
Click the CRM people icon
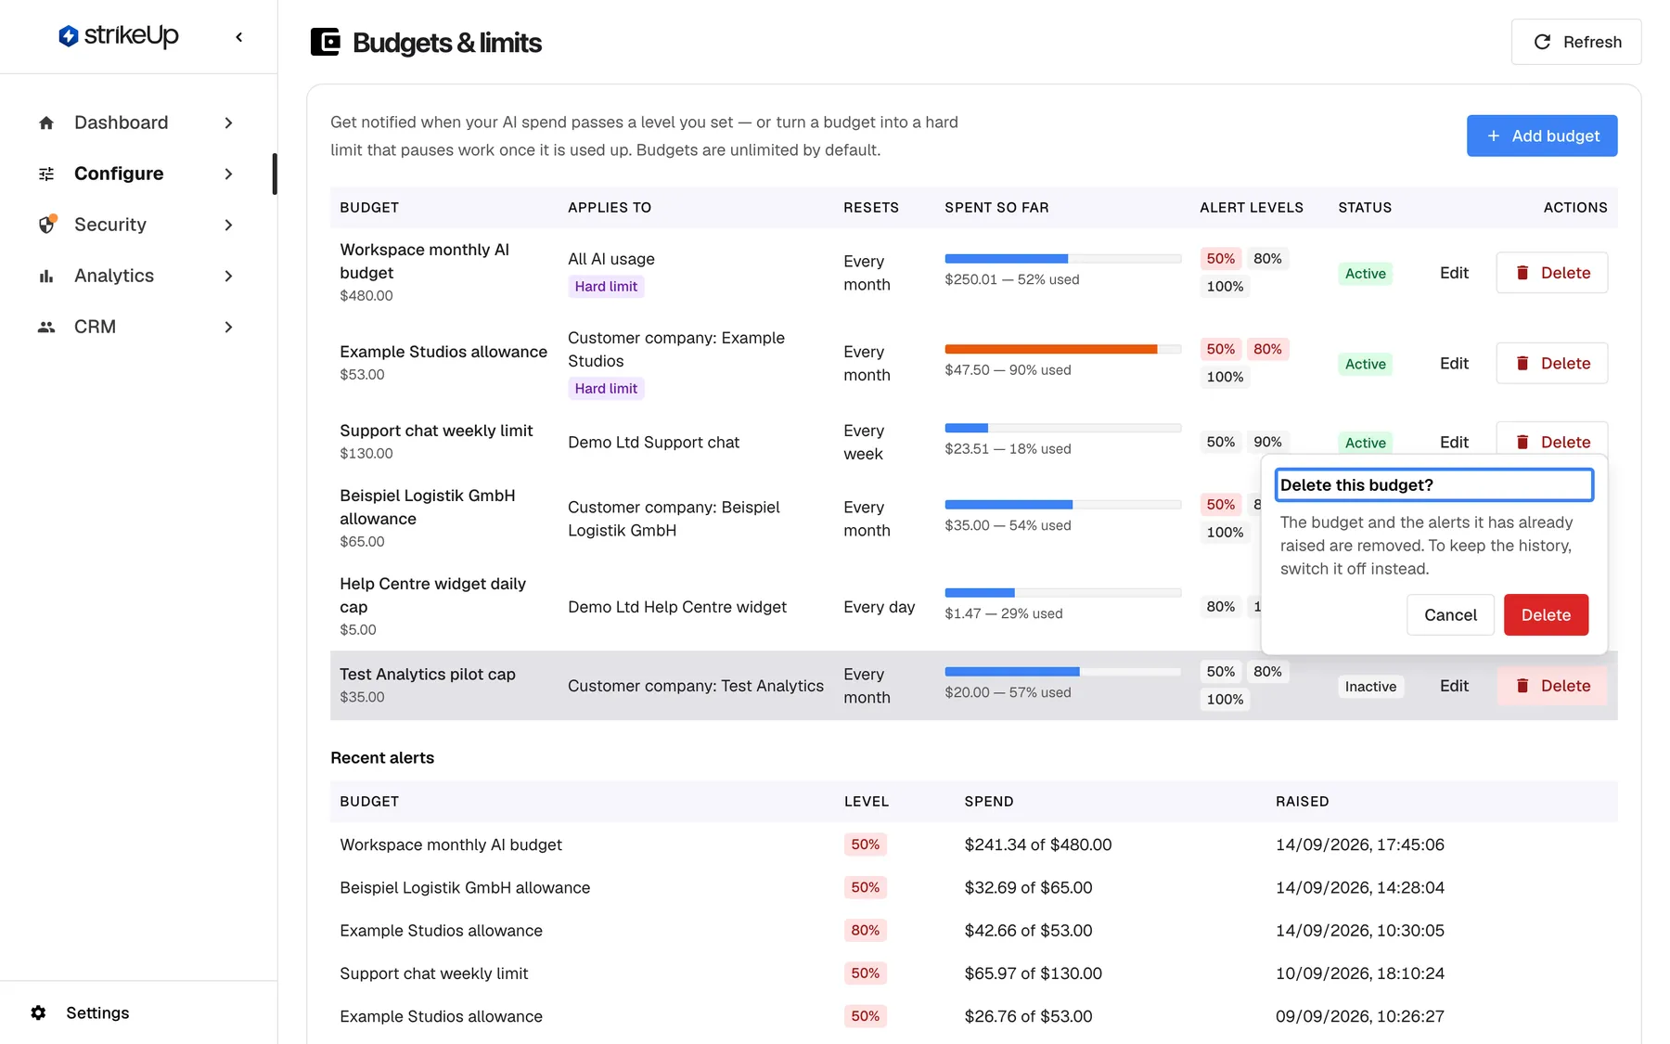46,327
